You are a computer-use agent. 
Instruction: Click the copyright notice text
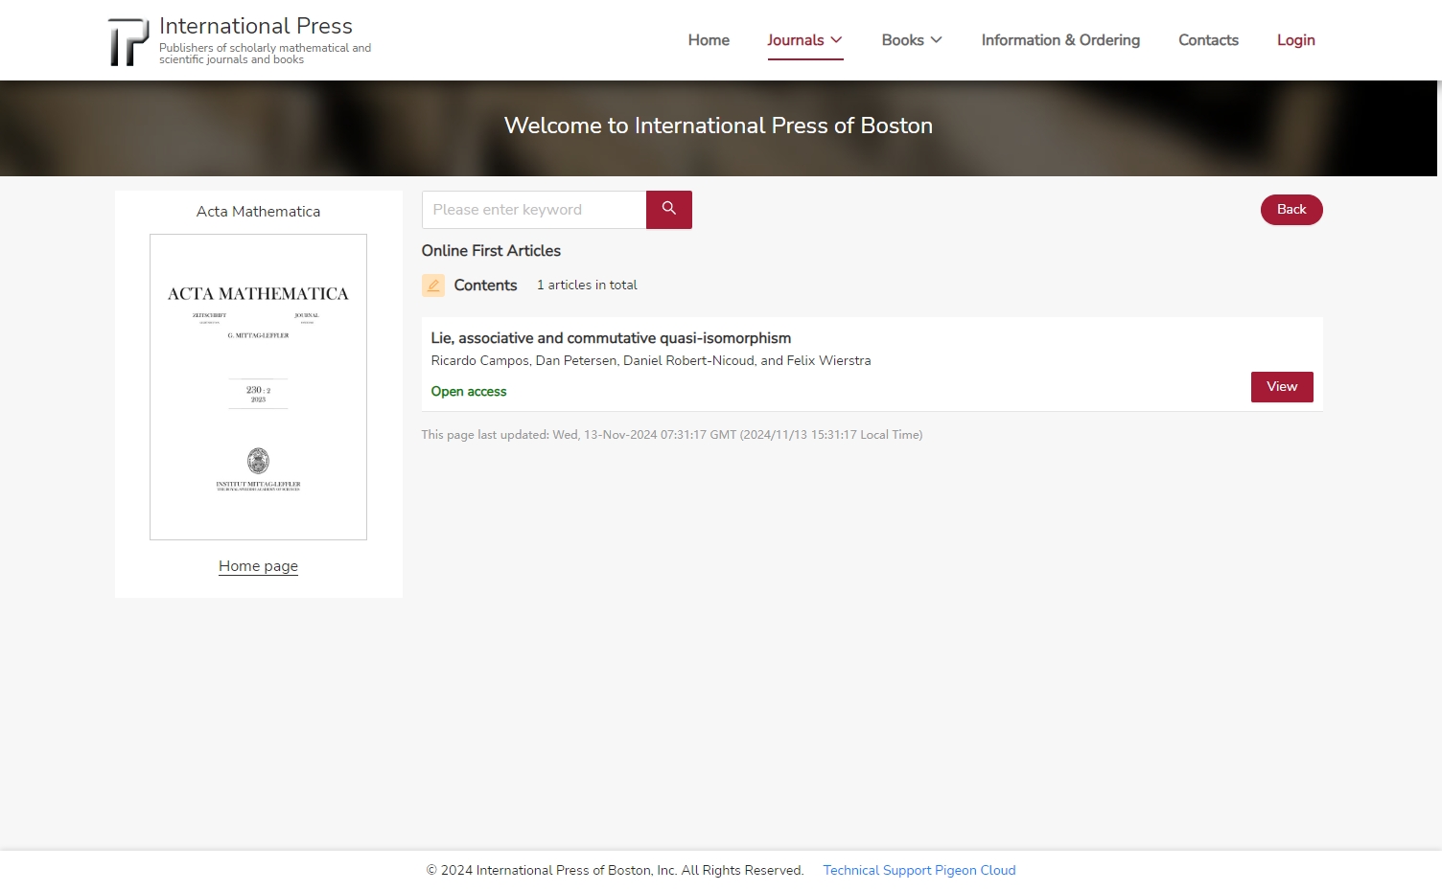click(615, 870)
